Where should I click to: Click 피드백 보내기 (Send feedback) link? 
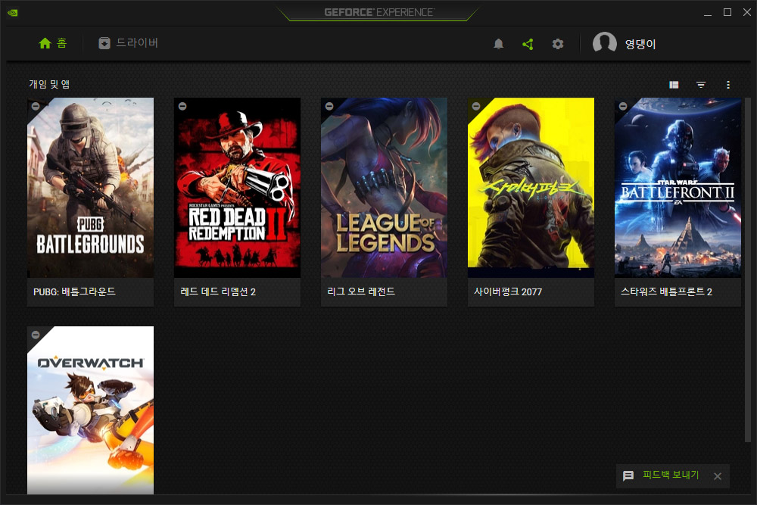671,475
